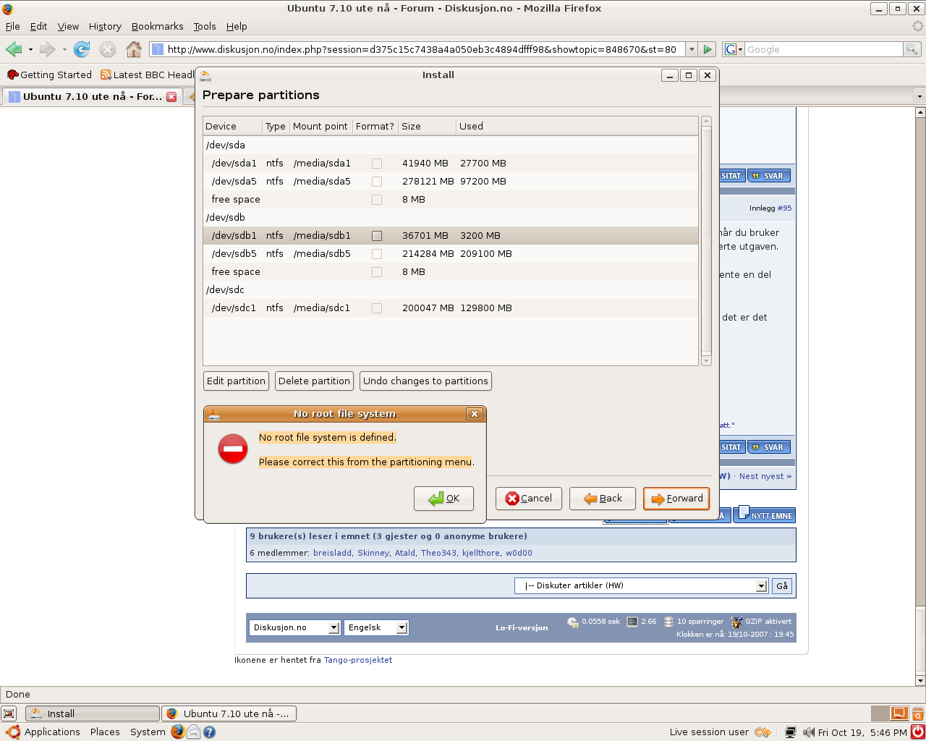
Task: Toggle Format checkbox for /dev/sdb5
Action: (x=377, y=254)
